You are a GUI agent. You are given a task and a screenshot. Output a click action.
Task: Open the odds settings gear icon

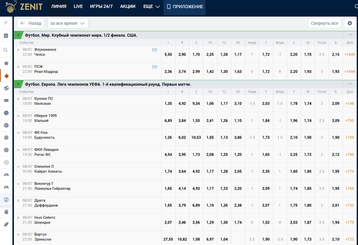(x=350, y=23)
